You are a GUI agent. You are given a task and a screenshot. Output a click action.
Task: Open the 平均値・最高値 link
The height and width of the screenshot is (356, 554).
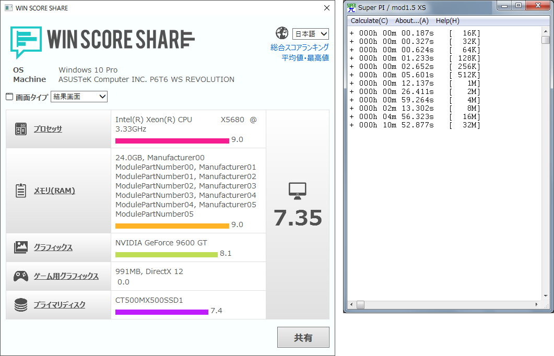(x=305, y=57)
